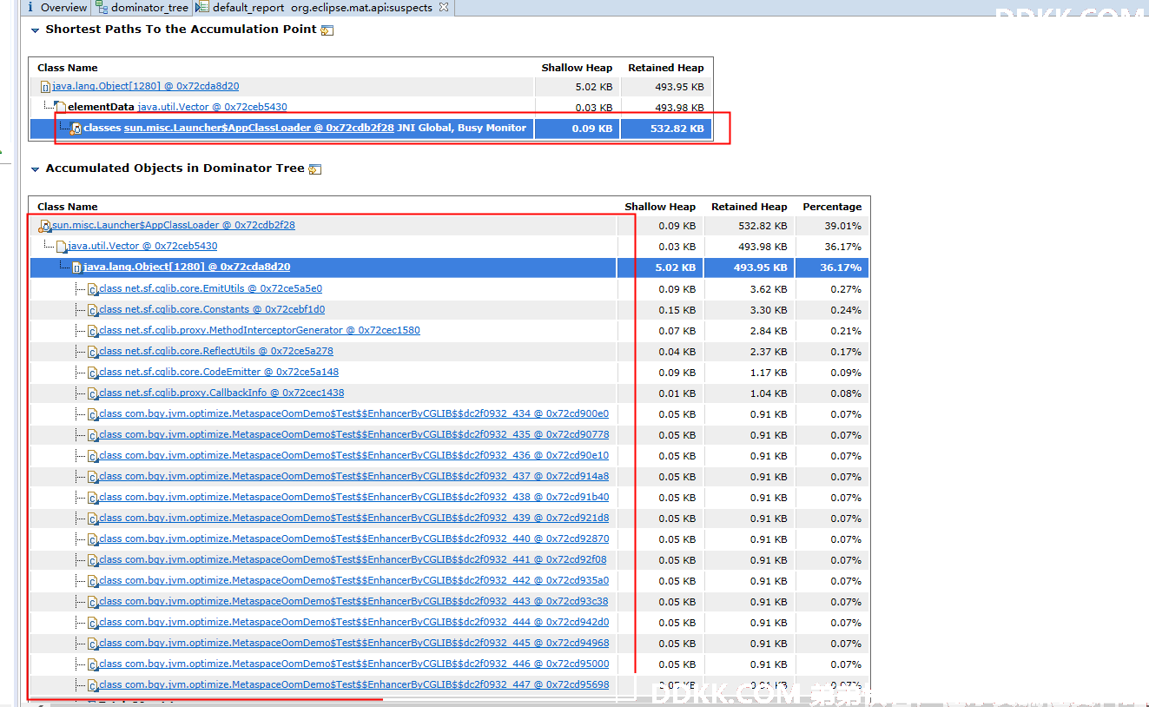The height and width of the screenshot is (707, 1149).
Task: Open java.util.Vector @ 0x72ceb5430 link in Shortest Paths
Action: point(212,107)
